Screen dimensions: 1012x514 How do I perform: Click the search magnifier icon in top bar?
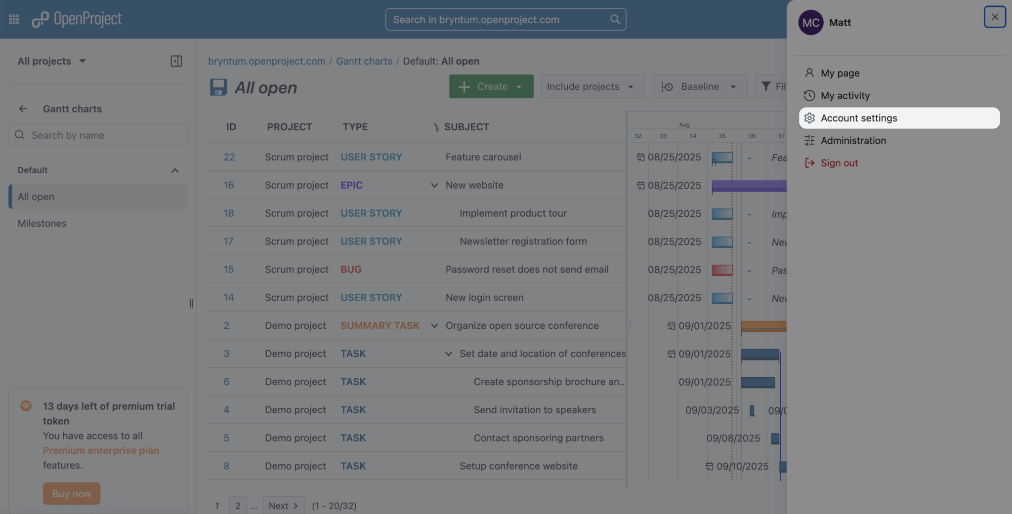coord(615,19)
